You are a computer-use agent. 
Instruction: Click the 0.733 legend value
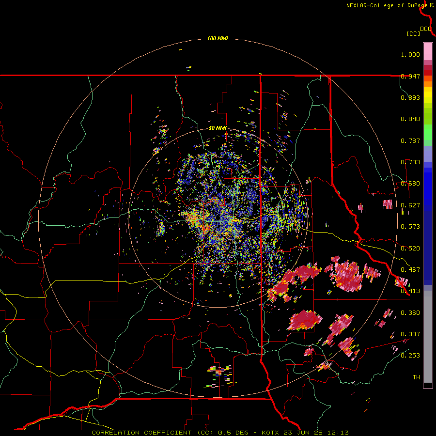410,162
